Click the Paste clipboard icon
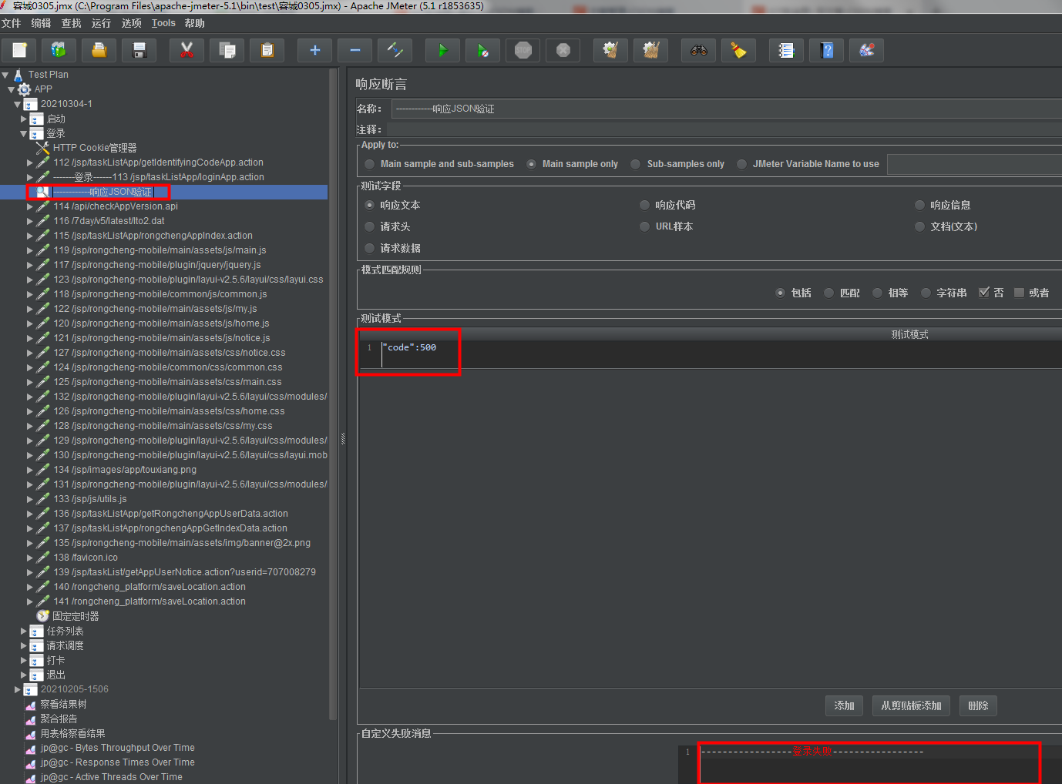The height and width of the screenshot is (784, 1062). (x=267, y=50)
